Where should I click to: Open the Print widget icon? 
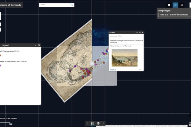tap(182, 5)
